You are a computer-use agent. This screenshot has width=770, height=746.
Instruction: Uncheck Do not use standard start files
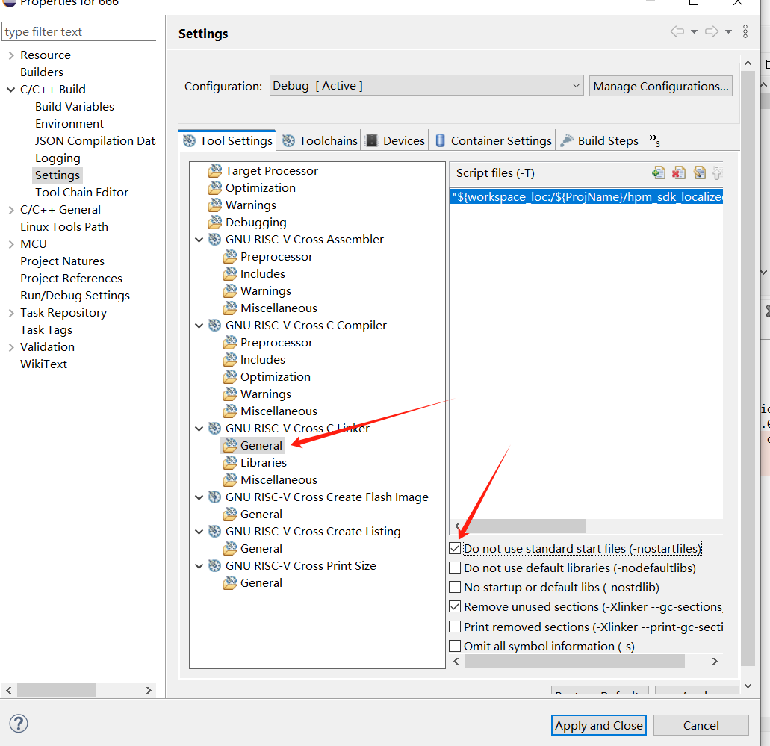pyautogui.click(x=456, y=549)
